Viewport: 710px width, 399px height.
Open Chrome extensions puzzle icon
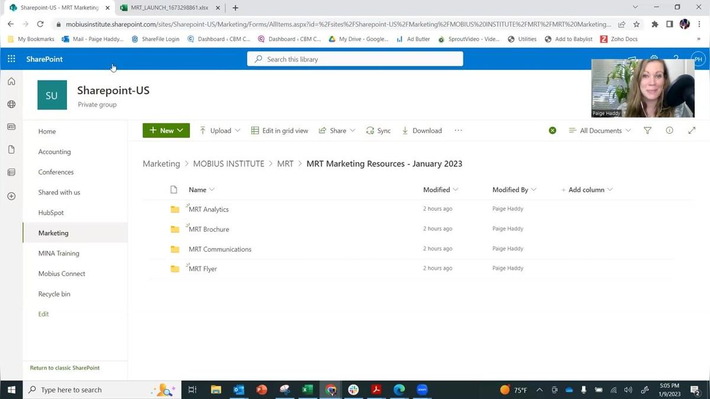(655, 24)
